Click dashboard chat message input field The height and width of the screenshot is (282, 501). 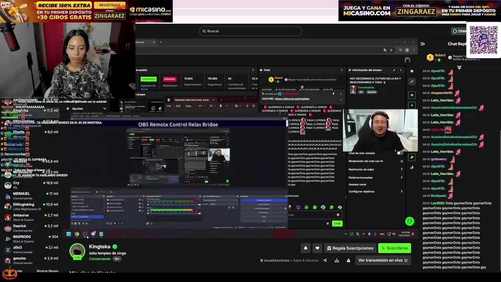click(314, 215)
